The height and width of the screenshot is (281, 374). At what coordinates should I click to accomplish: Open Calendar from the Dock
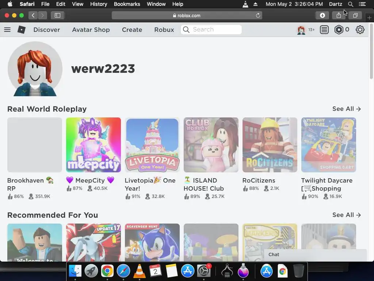pos(155,271)
